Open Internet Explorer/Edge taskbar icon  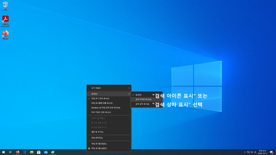coord(25,152)
